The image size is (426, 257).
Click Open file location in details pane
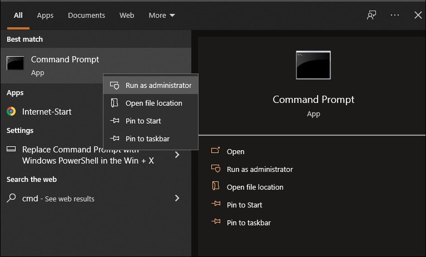(x=255, y=187)
